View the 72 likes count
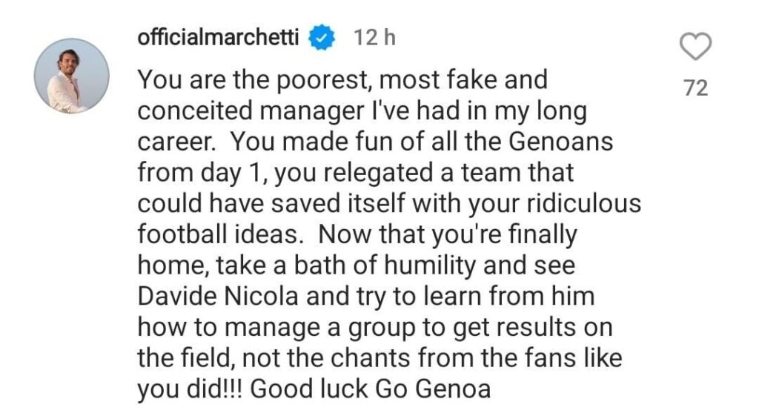Image resolution: width=759 pixels, height=416 pixels. pyautogui.click(x=695, y=88)
